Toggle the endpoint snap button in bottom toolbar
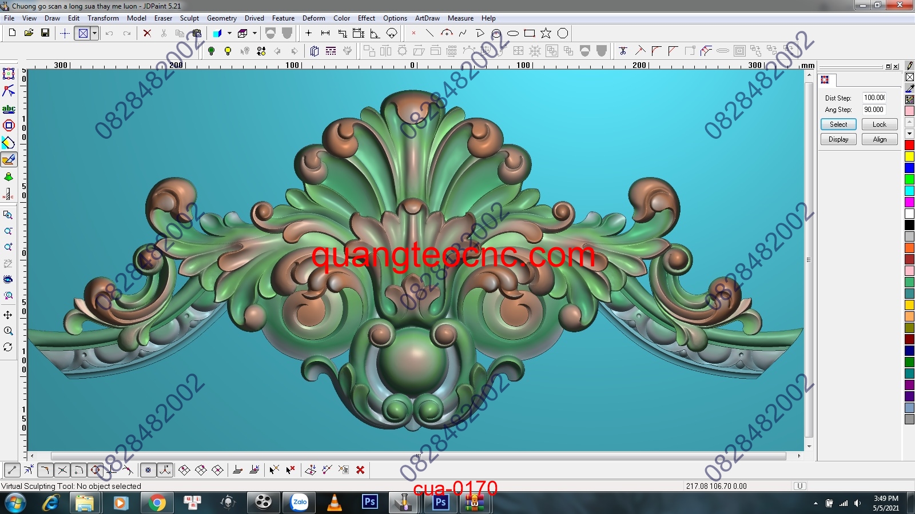Screen dimensions: 915x514 (x=12, y=470)
